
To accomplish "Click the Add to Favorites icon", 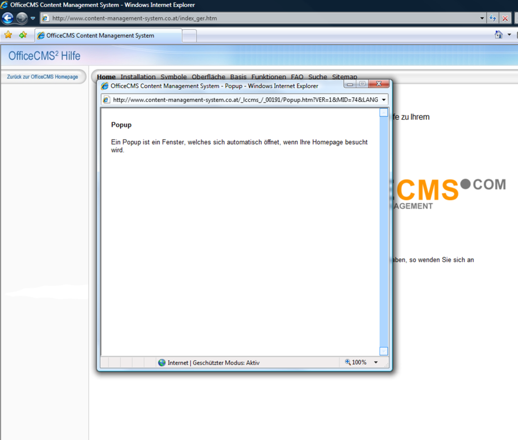I will [23, 35].
